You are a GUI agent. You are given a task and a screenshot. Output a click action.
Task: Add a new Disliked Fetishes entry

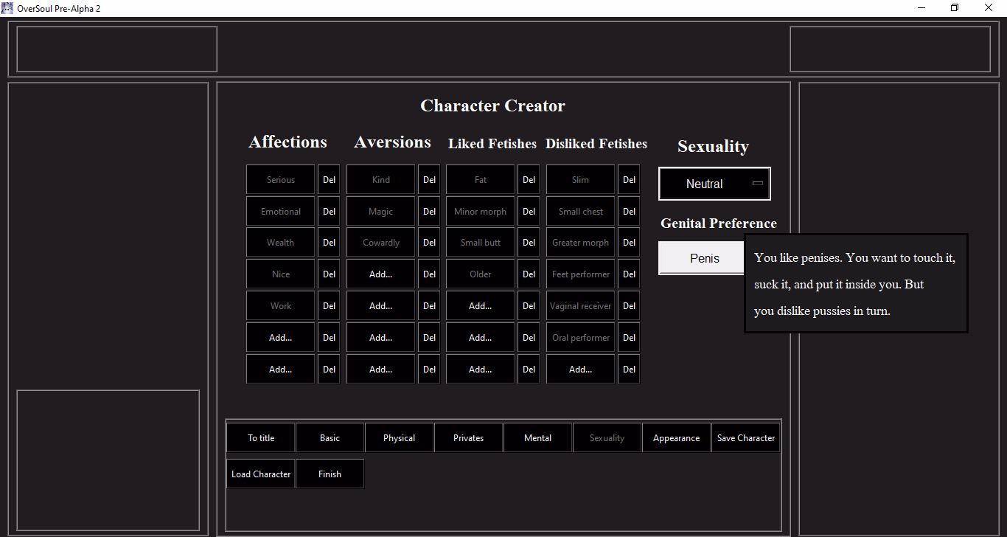581,369
